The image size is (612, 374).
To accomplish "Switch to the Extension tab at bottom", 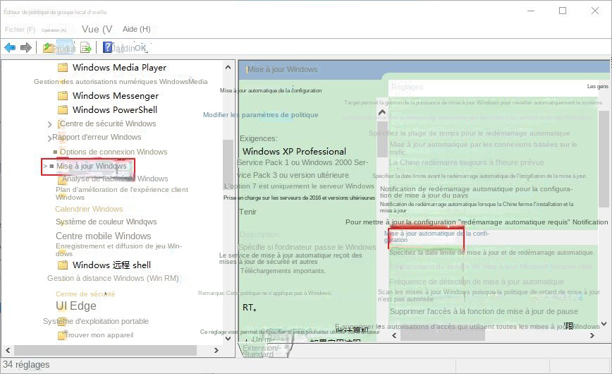I will coord(261,348).
